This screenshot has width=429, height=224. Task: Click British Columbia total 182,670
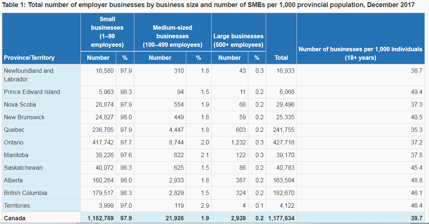tap(284, 193)
